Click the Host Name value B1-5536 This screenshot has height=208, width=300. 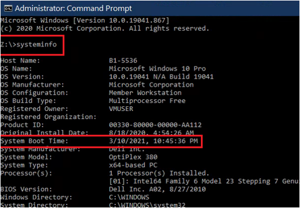(123, 61)
